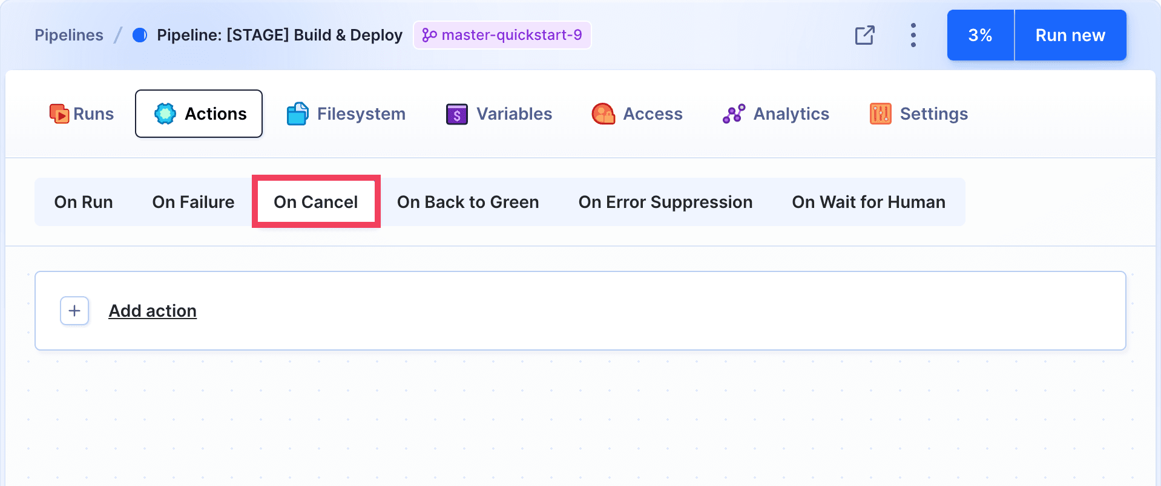Click the Access user-lock icon
Screen dimensions: 1161x486
(x=603, y=114)
